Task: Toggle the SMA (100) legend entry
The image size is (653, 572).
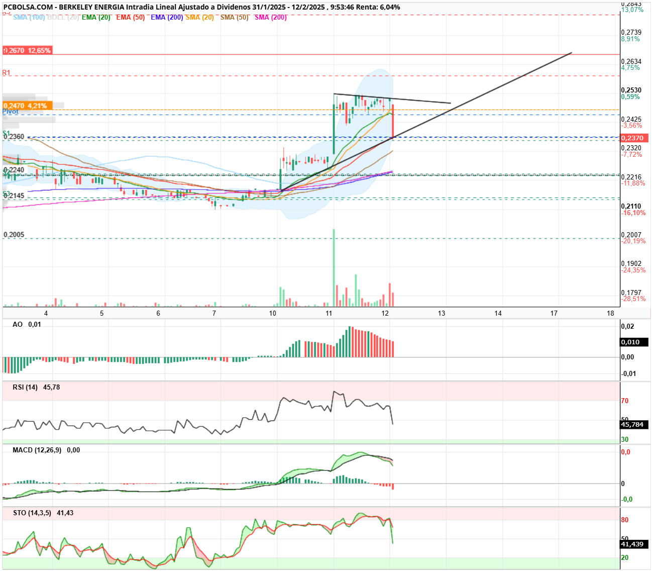Action: tap(29, 18)
